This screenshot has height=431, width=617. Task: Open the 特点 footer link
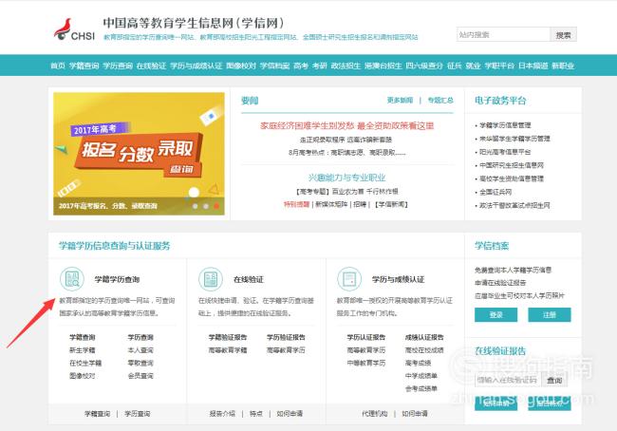pyautogui.click(x=256, y=414)
